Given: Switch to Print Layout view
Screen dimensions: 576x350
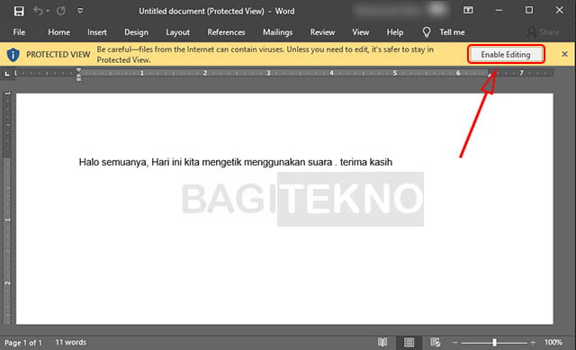Looking at the screenshot, I should click(x=409, y=342).
